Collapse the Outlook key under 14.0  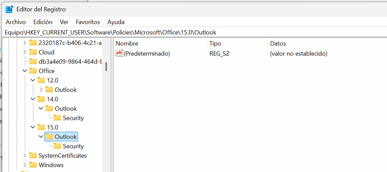(41, 108)
